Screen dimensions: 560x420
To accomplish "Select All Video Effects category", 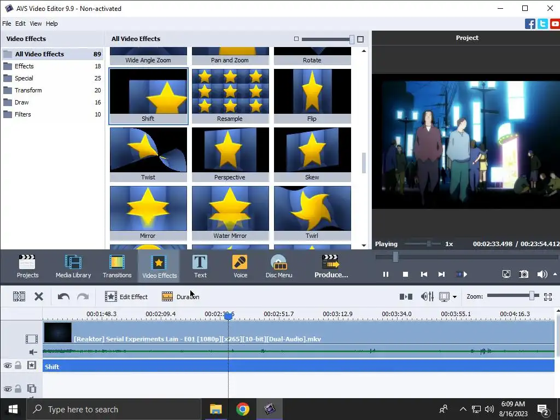I will (x=52, y=54).
